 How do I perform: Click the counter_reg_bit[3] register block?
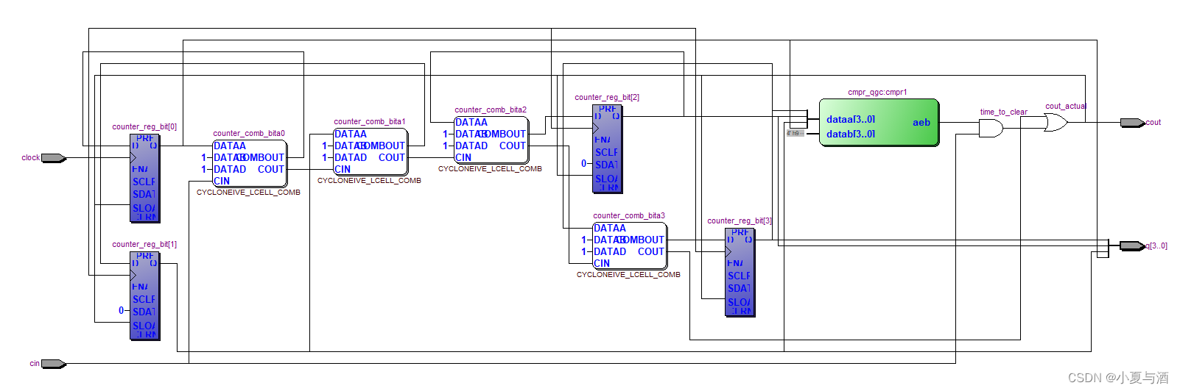click(740, 272)
